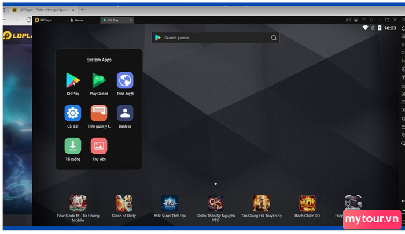Reload the browser page
Image resolution: width=405 pixels, height=234 pixels.
[x=28, y=20]
